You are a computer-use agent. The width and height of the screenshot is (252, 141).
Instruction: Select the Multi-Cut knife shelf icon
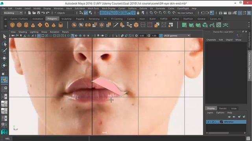(x=115, y=25)
